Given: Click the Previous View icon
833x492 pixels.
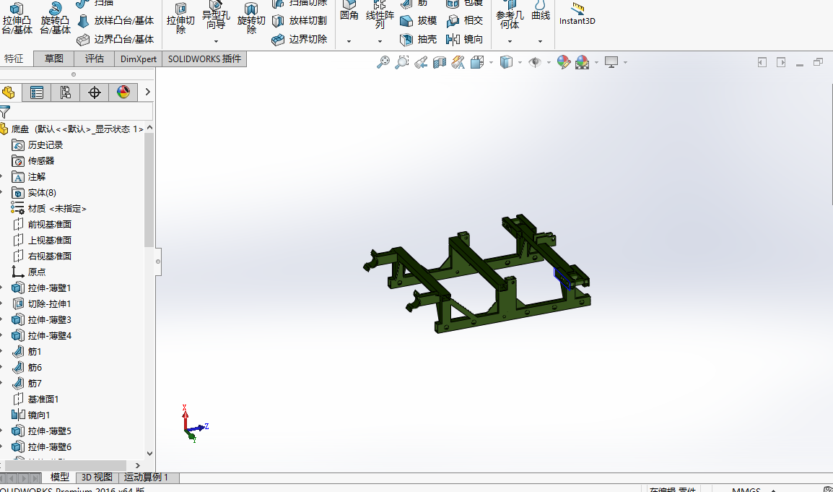Looking at the screenshot, I should point(421,62).
